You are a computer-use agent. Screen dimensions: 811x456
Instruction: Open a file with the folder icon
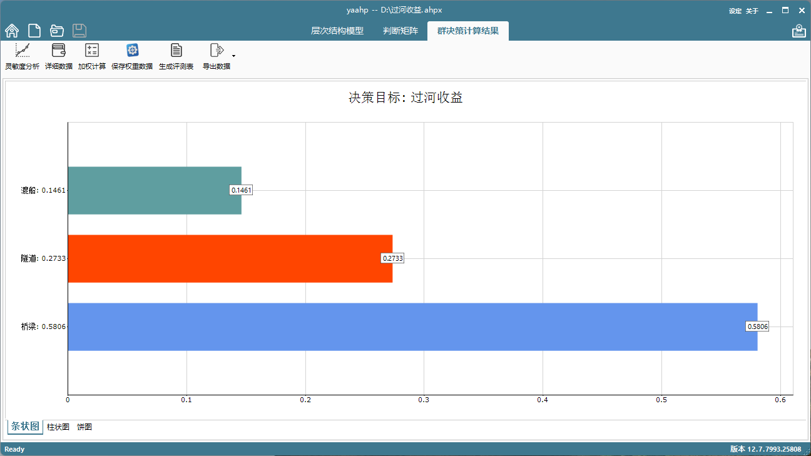point(57,31)
